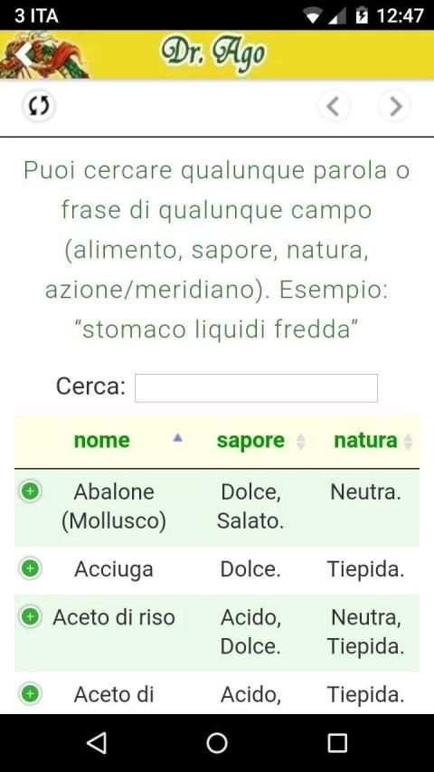Select the Aceto di riso name cell
This screenshot has height=772, width=434.
coord(114,617)
